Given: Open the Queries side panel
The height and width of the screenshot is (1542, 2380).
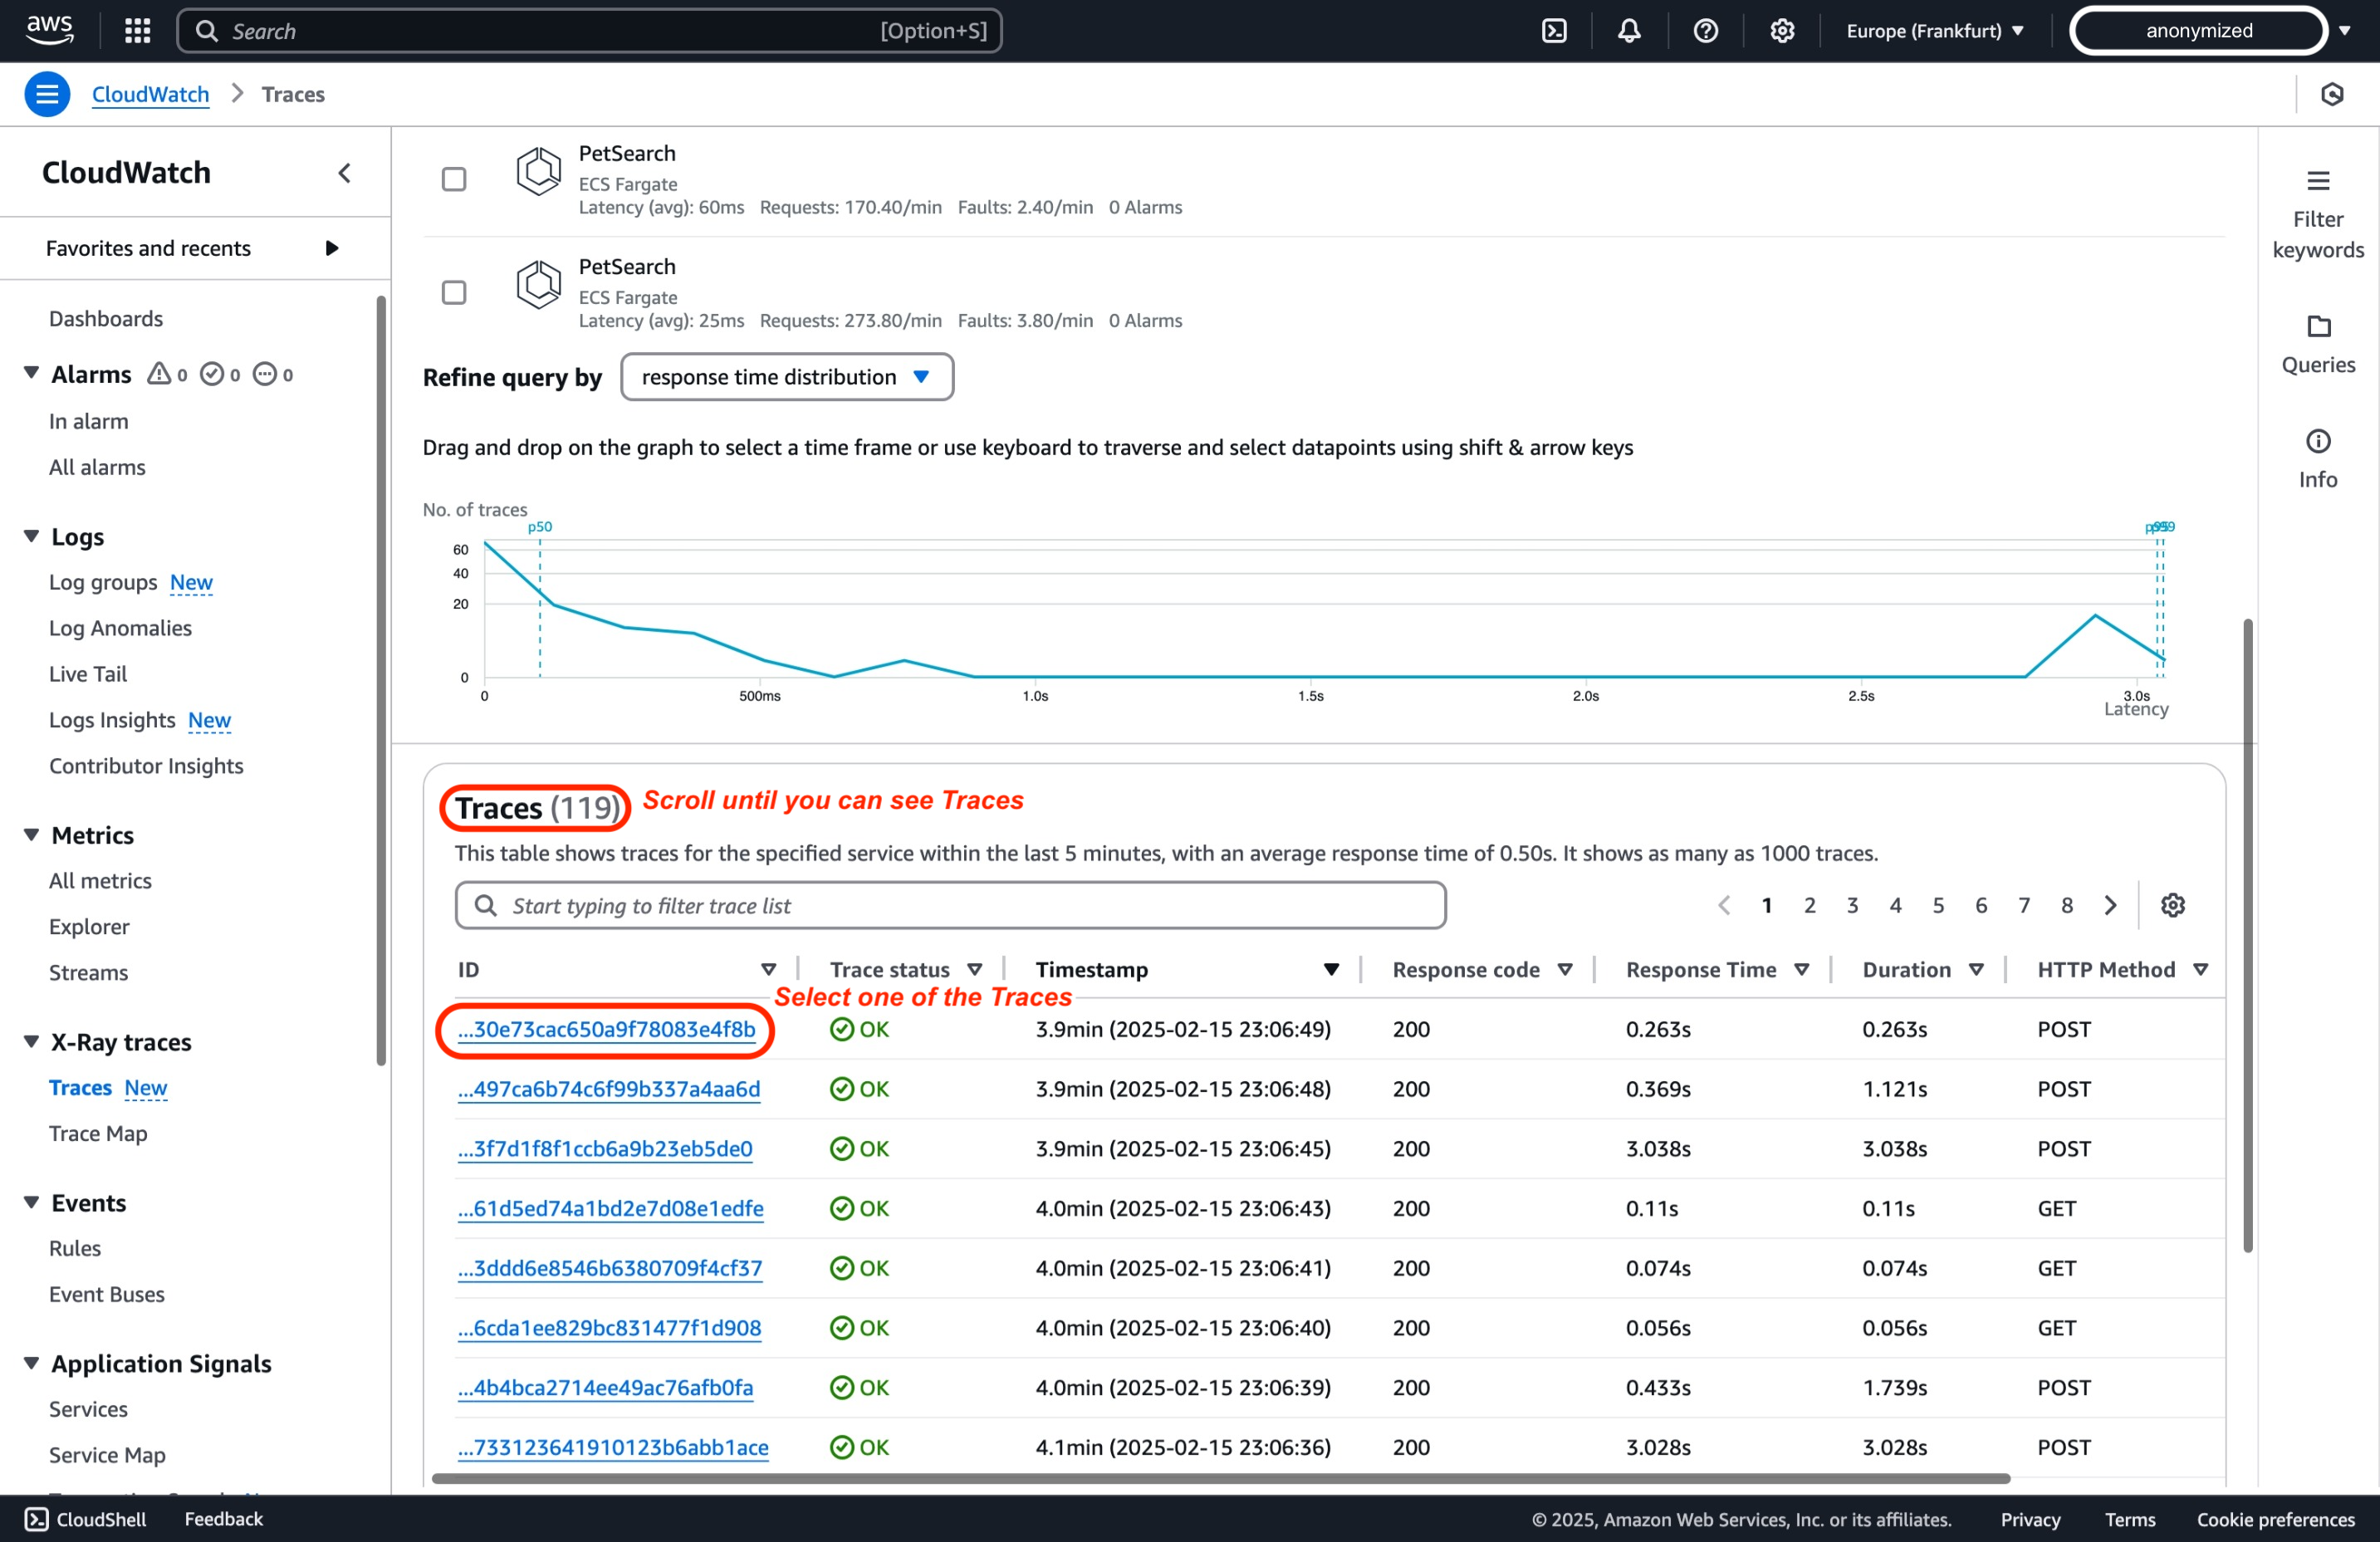Looking at the screenshot, I should pos(2317,344).
